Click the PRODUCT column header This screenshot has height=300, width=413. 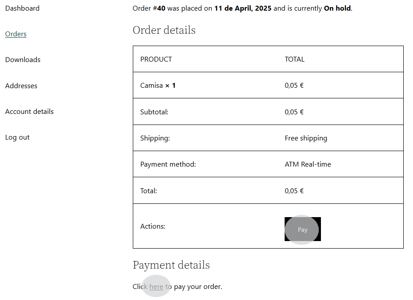click(156, 59)
